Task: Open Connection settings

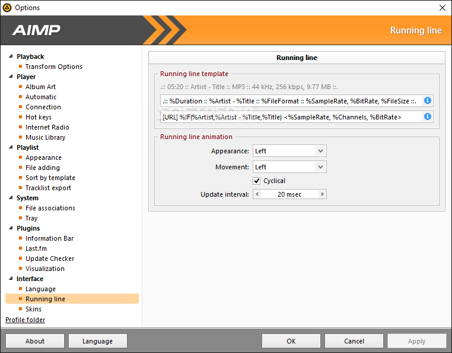Action: [x=43, y=107]
